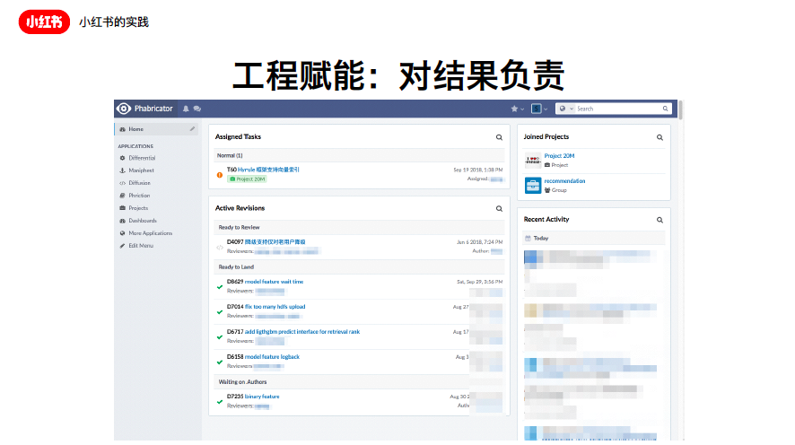The width and height of the screenshot is (795, 445).
Task: Open D6158 model feature logback
Action: (x=272, y=357)
